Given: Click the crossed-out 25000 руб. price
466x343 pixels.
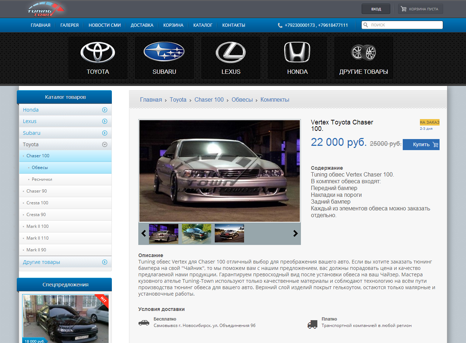Looking at the screenshot, I should coord(386,143).
